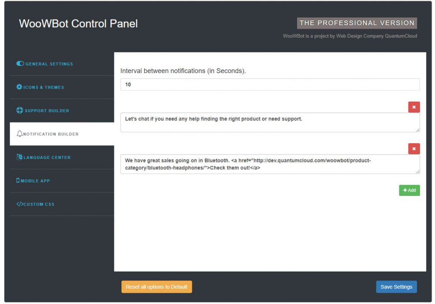
Task: Remove the first notification message
Action: click(x=413, y=106)
